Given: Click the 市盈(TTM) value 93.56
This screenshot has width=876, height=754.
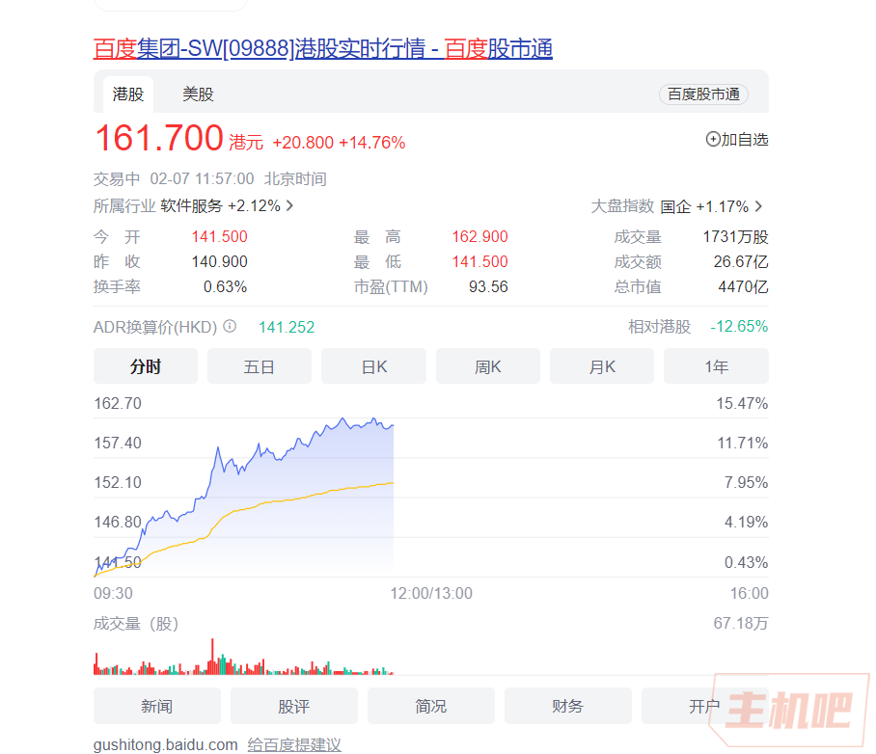Looking at the screenshot, I should pyautogui.click(x=488, y=286).
